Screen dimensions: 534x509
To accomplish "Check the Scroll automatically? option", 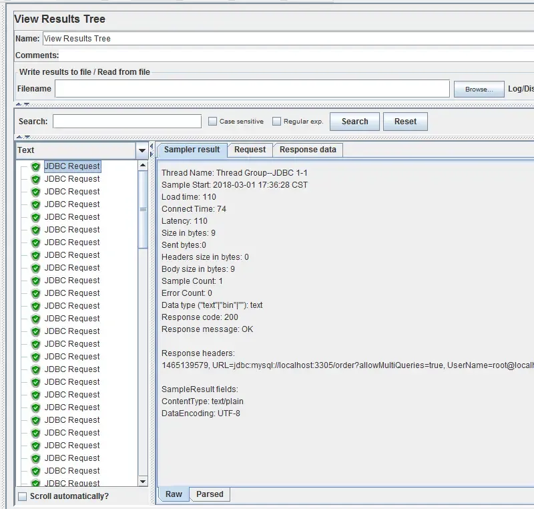I will pos(23,496).
